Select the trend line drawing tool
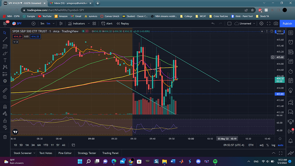 point(5,39)
